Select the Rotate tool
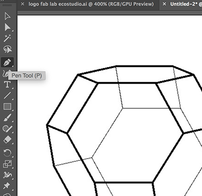 pyautogui.click(x=7, y=153)
